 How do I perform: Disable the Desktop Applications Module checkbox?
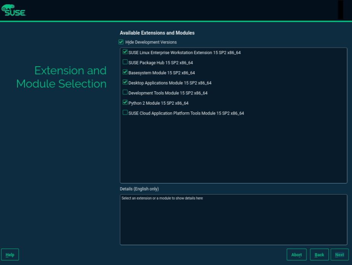[x=125, y=82]
